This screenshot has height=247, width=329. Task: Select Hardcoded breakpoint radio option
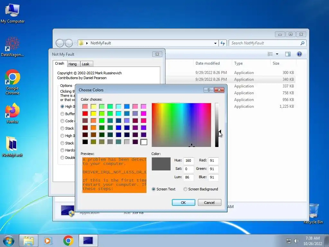[x=62, y=150]
